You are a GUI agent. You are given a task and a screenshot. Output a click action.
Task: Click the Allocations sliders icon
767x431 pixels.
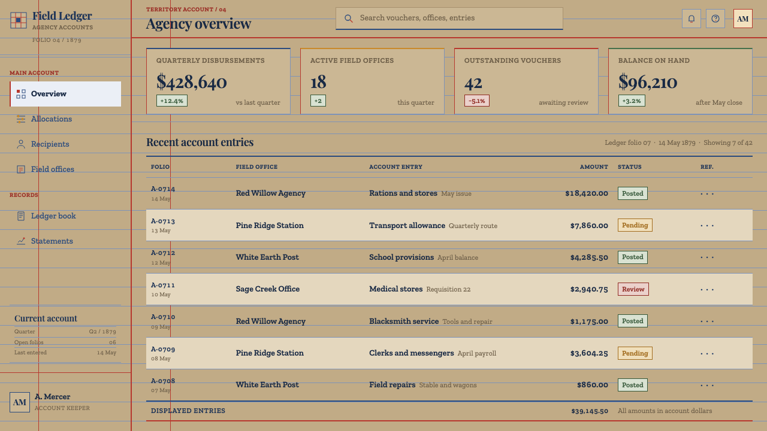[x=21, y=119]
